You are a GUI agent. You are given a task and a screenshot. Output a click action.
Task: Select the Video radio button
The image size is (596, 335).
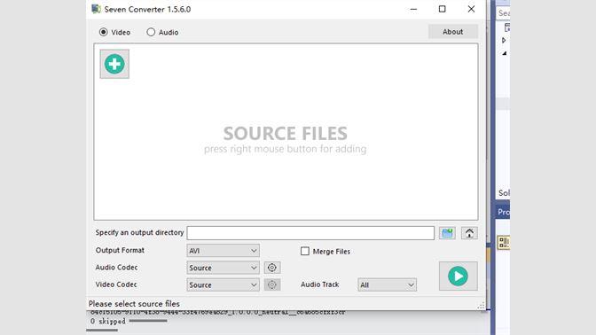click(104, 32)
